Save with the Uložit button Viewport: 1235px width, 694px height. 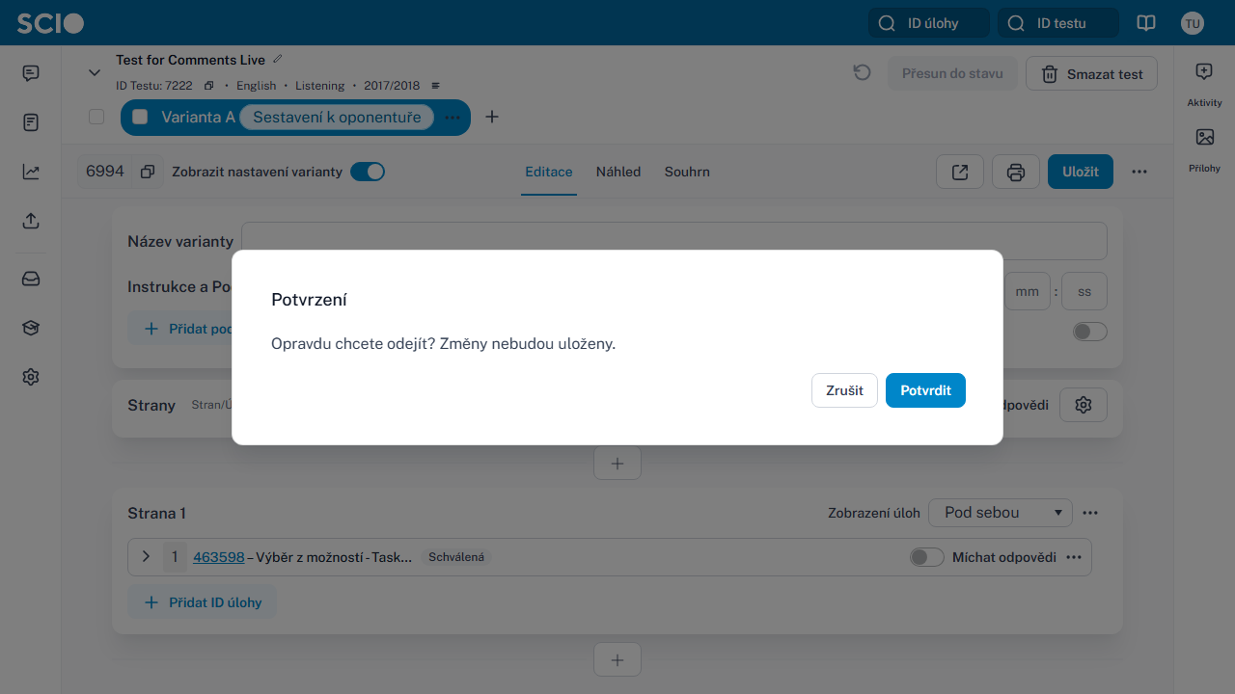click(1081, 172)
